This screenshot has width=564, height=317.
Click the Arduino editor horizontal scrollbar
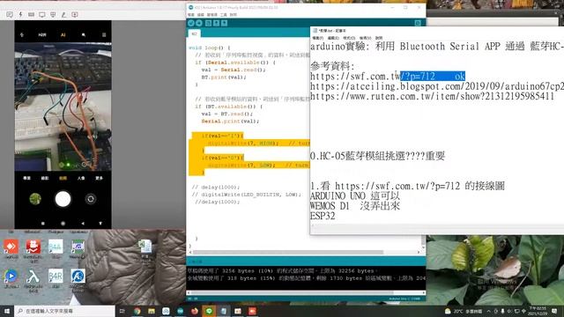point(304,253)
